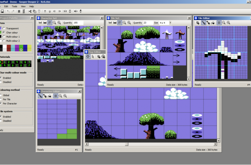The width and height of the screenshot is (251, 165).
Task: Select the Multi-colour 1 pen
Action: tap(4, 37)
